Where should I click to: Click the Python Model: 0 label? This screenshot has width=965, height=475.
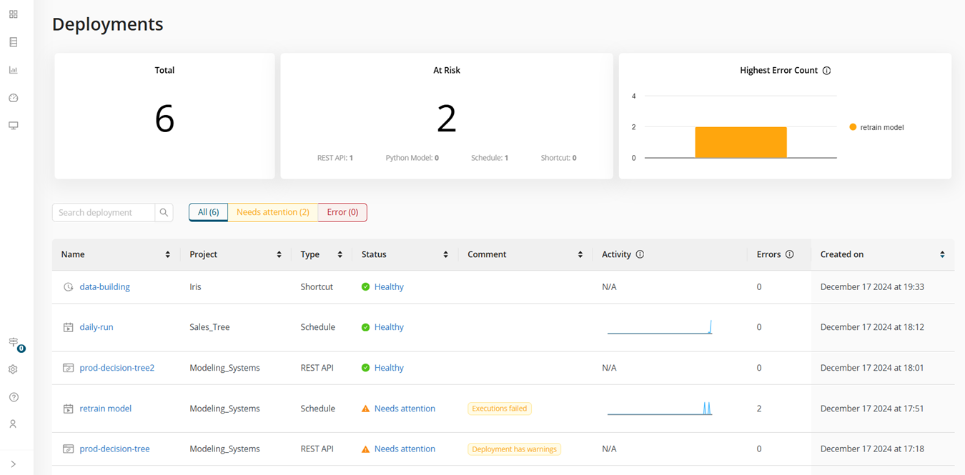click(x=412, y=158)
